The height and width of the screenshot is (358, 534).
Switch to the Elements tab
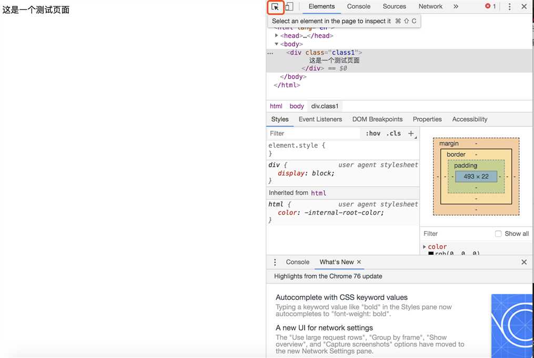(321, 6)
